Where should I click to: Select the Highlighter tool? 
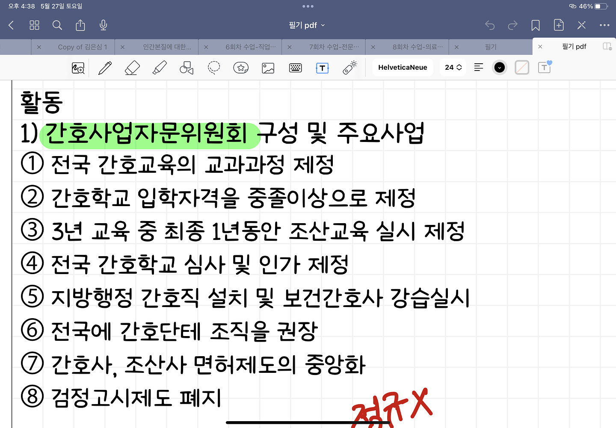pos(160,68)
